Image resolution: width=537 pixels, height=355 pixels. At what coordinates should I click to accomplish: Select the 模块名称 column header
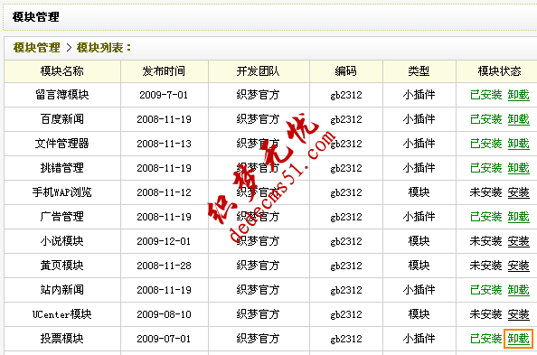[62, 71]
